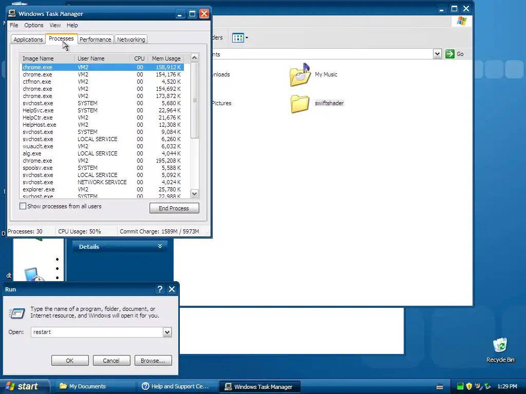Click the process list scrollbar thumb

coord(195,100)
